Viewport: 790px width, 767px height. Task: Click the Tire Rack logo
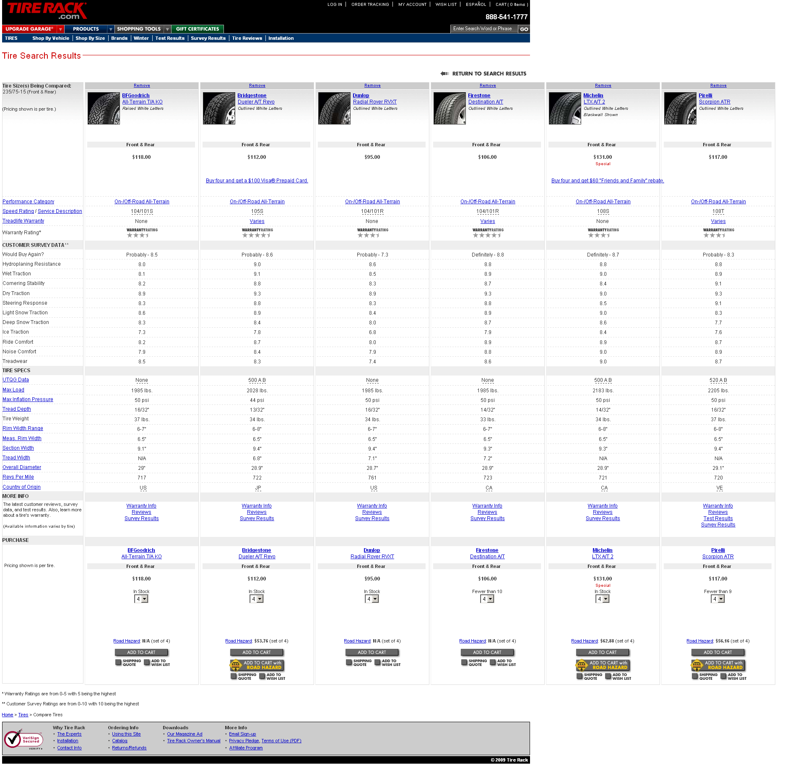click(47, 11)
